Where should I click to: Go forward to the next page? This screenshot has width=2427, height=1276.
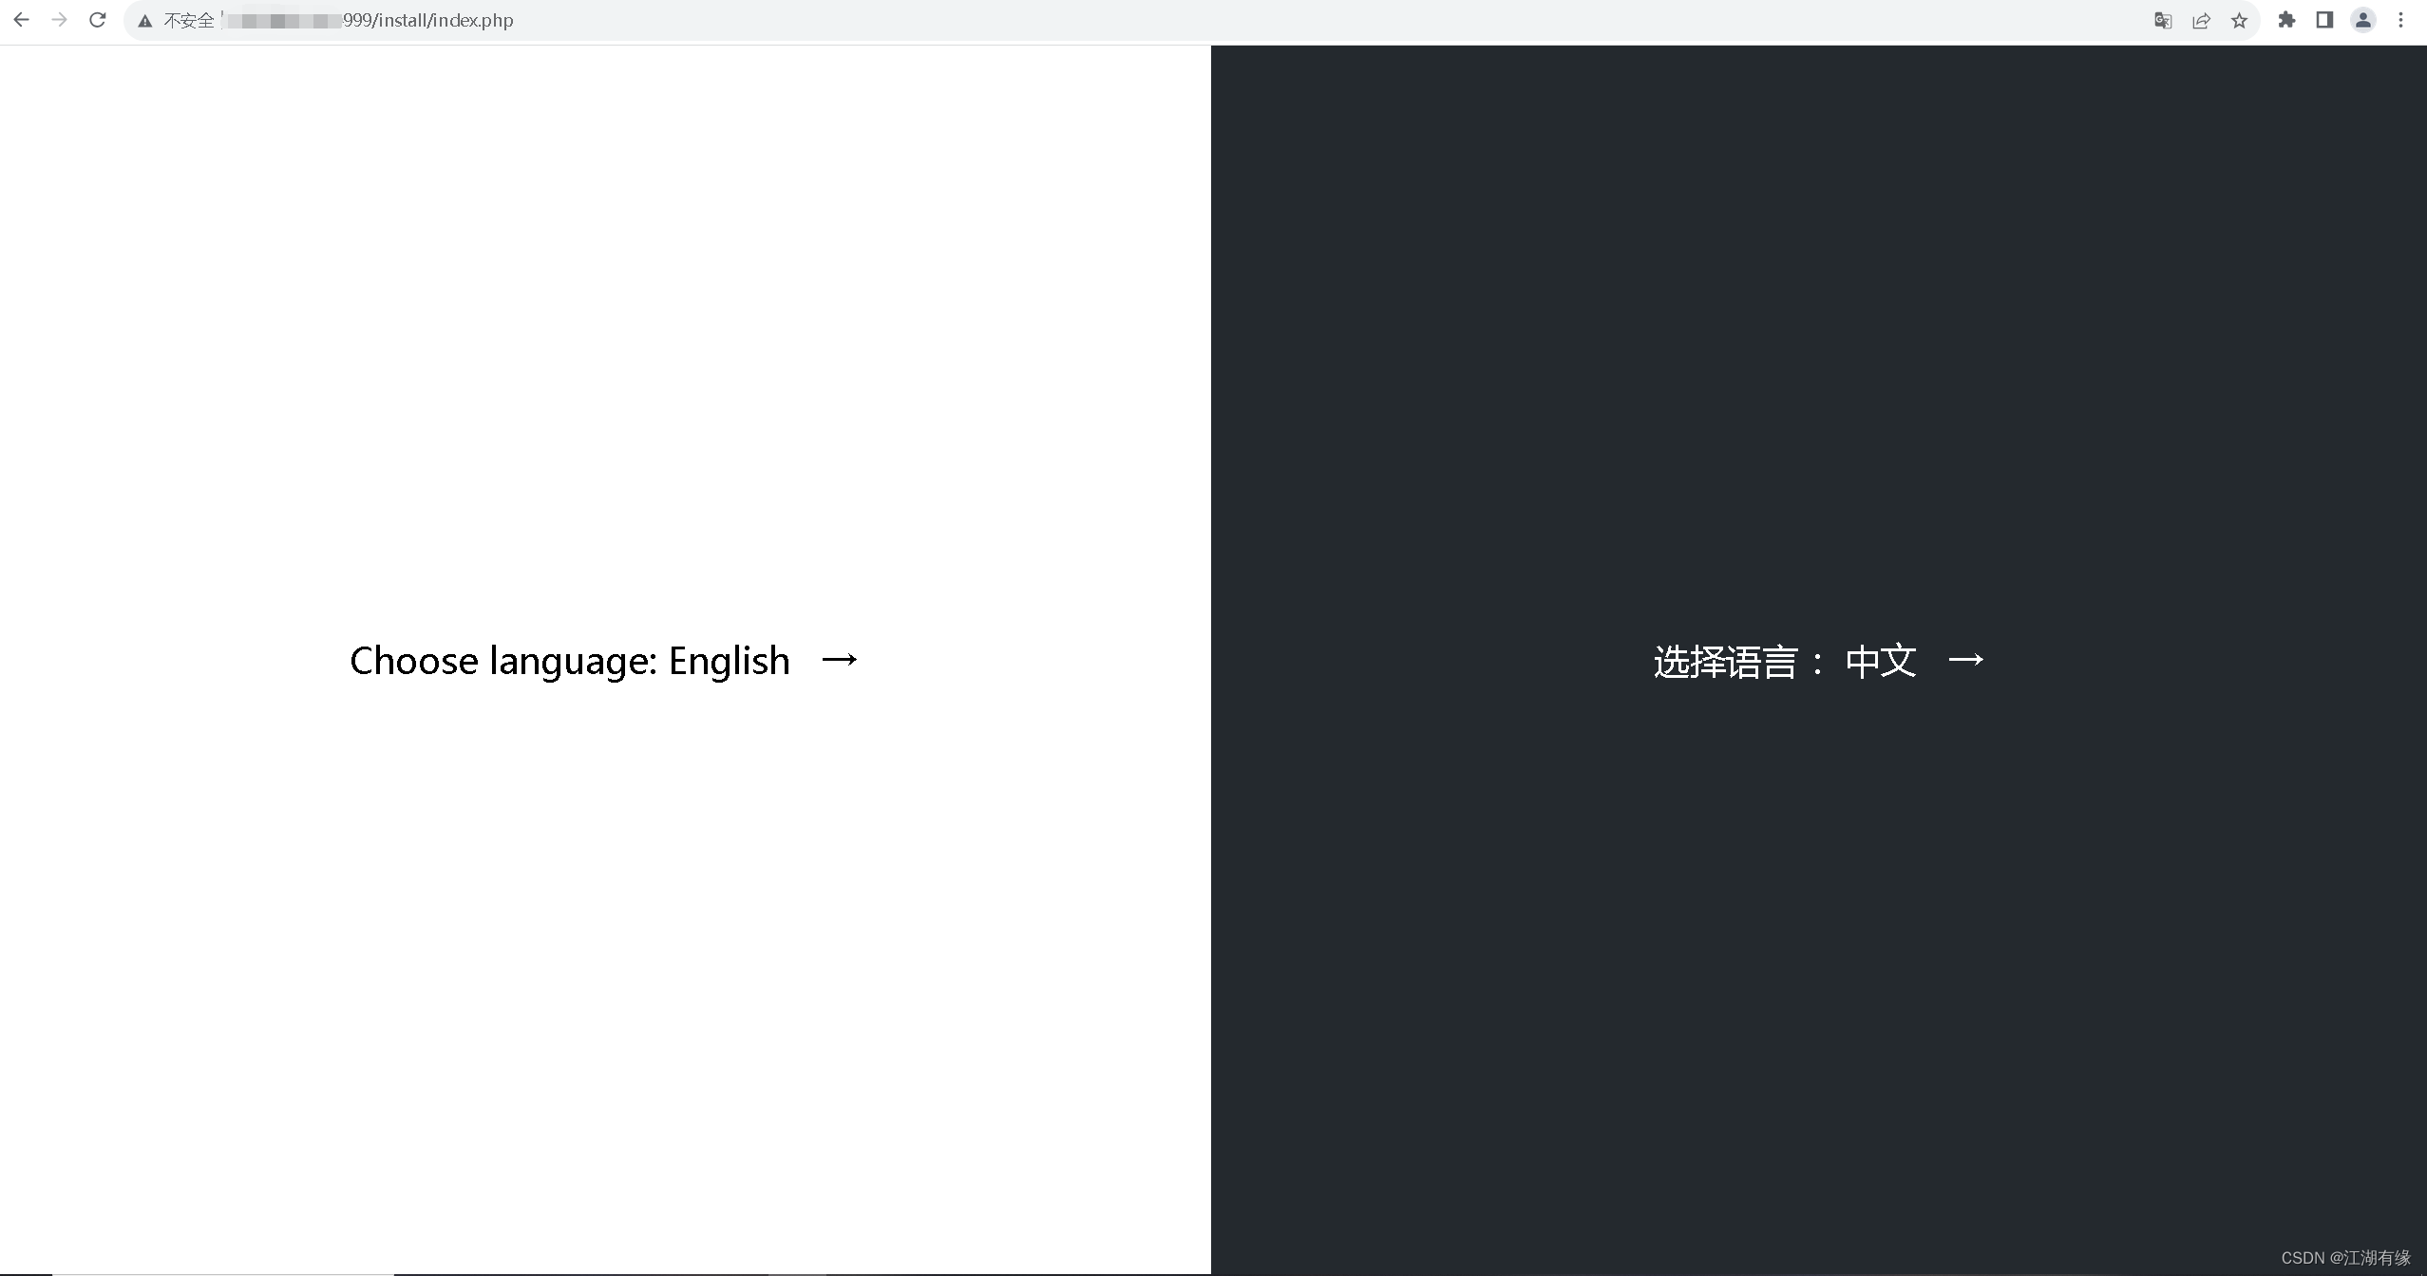59,20
